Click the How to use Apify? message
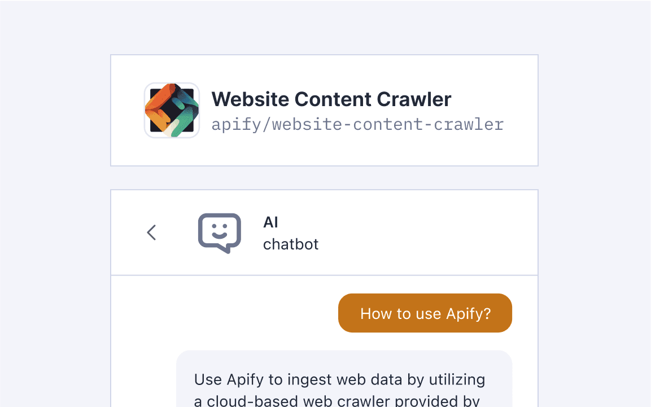 [425, 313]
